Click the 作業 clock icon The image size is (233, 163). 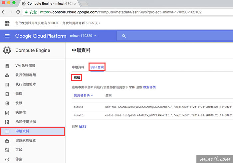(x=7, y=159)
